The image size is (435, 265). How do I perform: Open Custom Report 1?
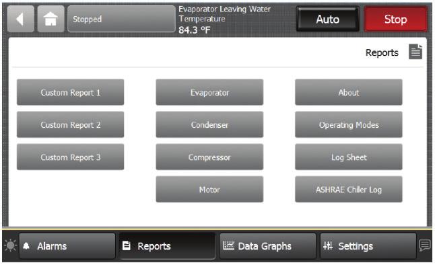[71, 92]
